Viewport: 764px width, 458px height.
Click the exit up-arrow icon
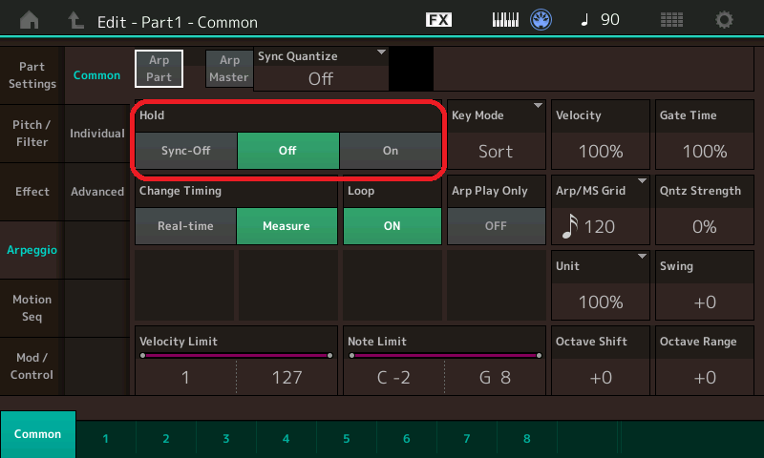[77, 19]
